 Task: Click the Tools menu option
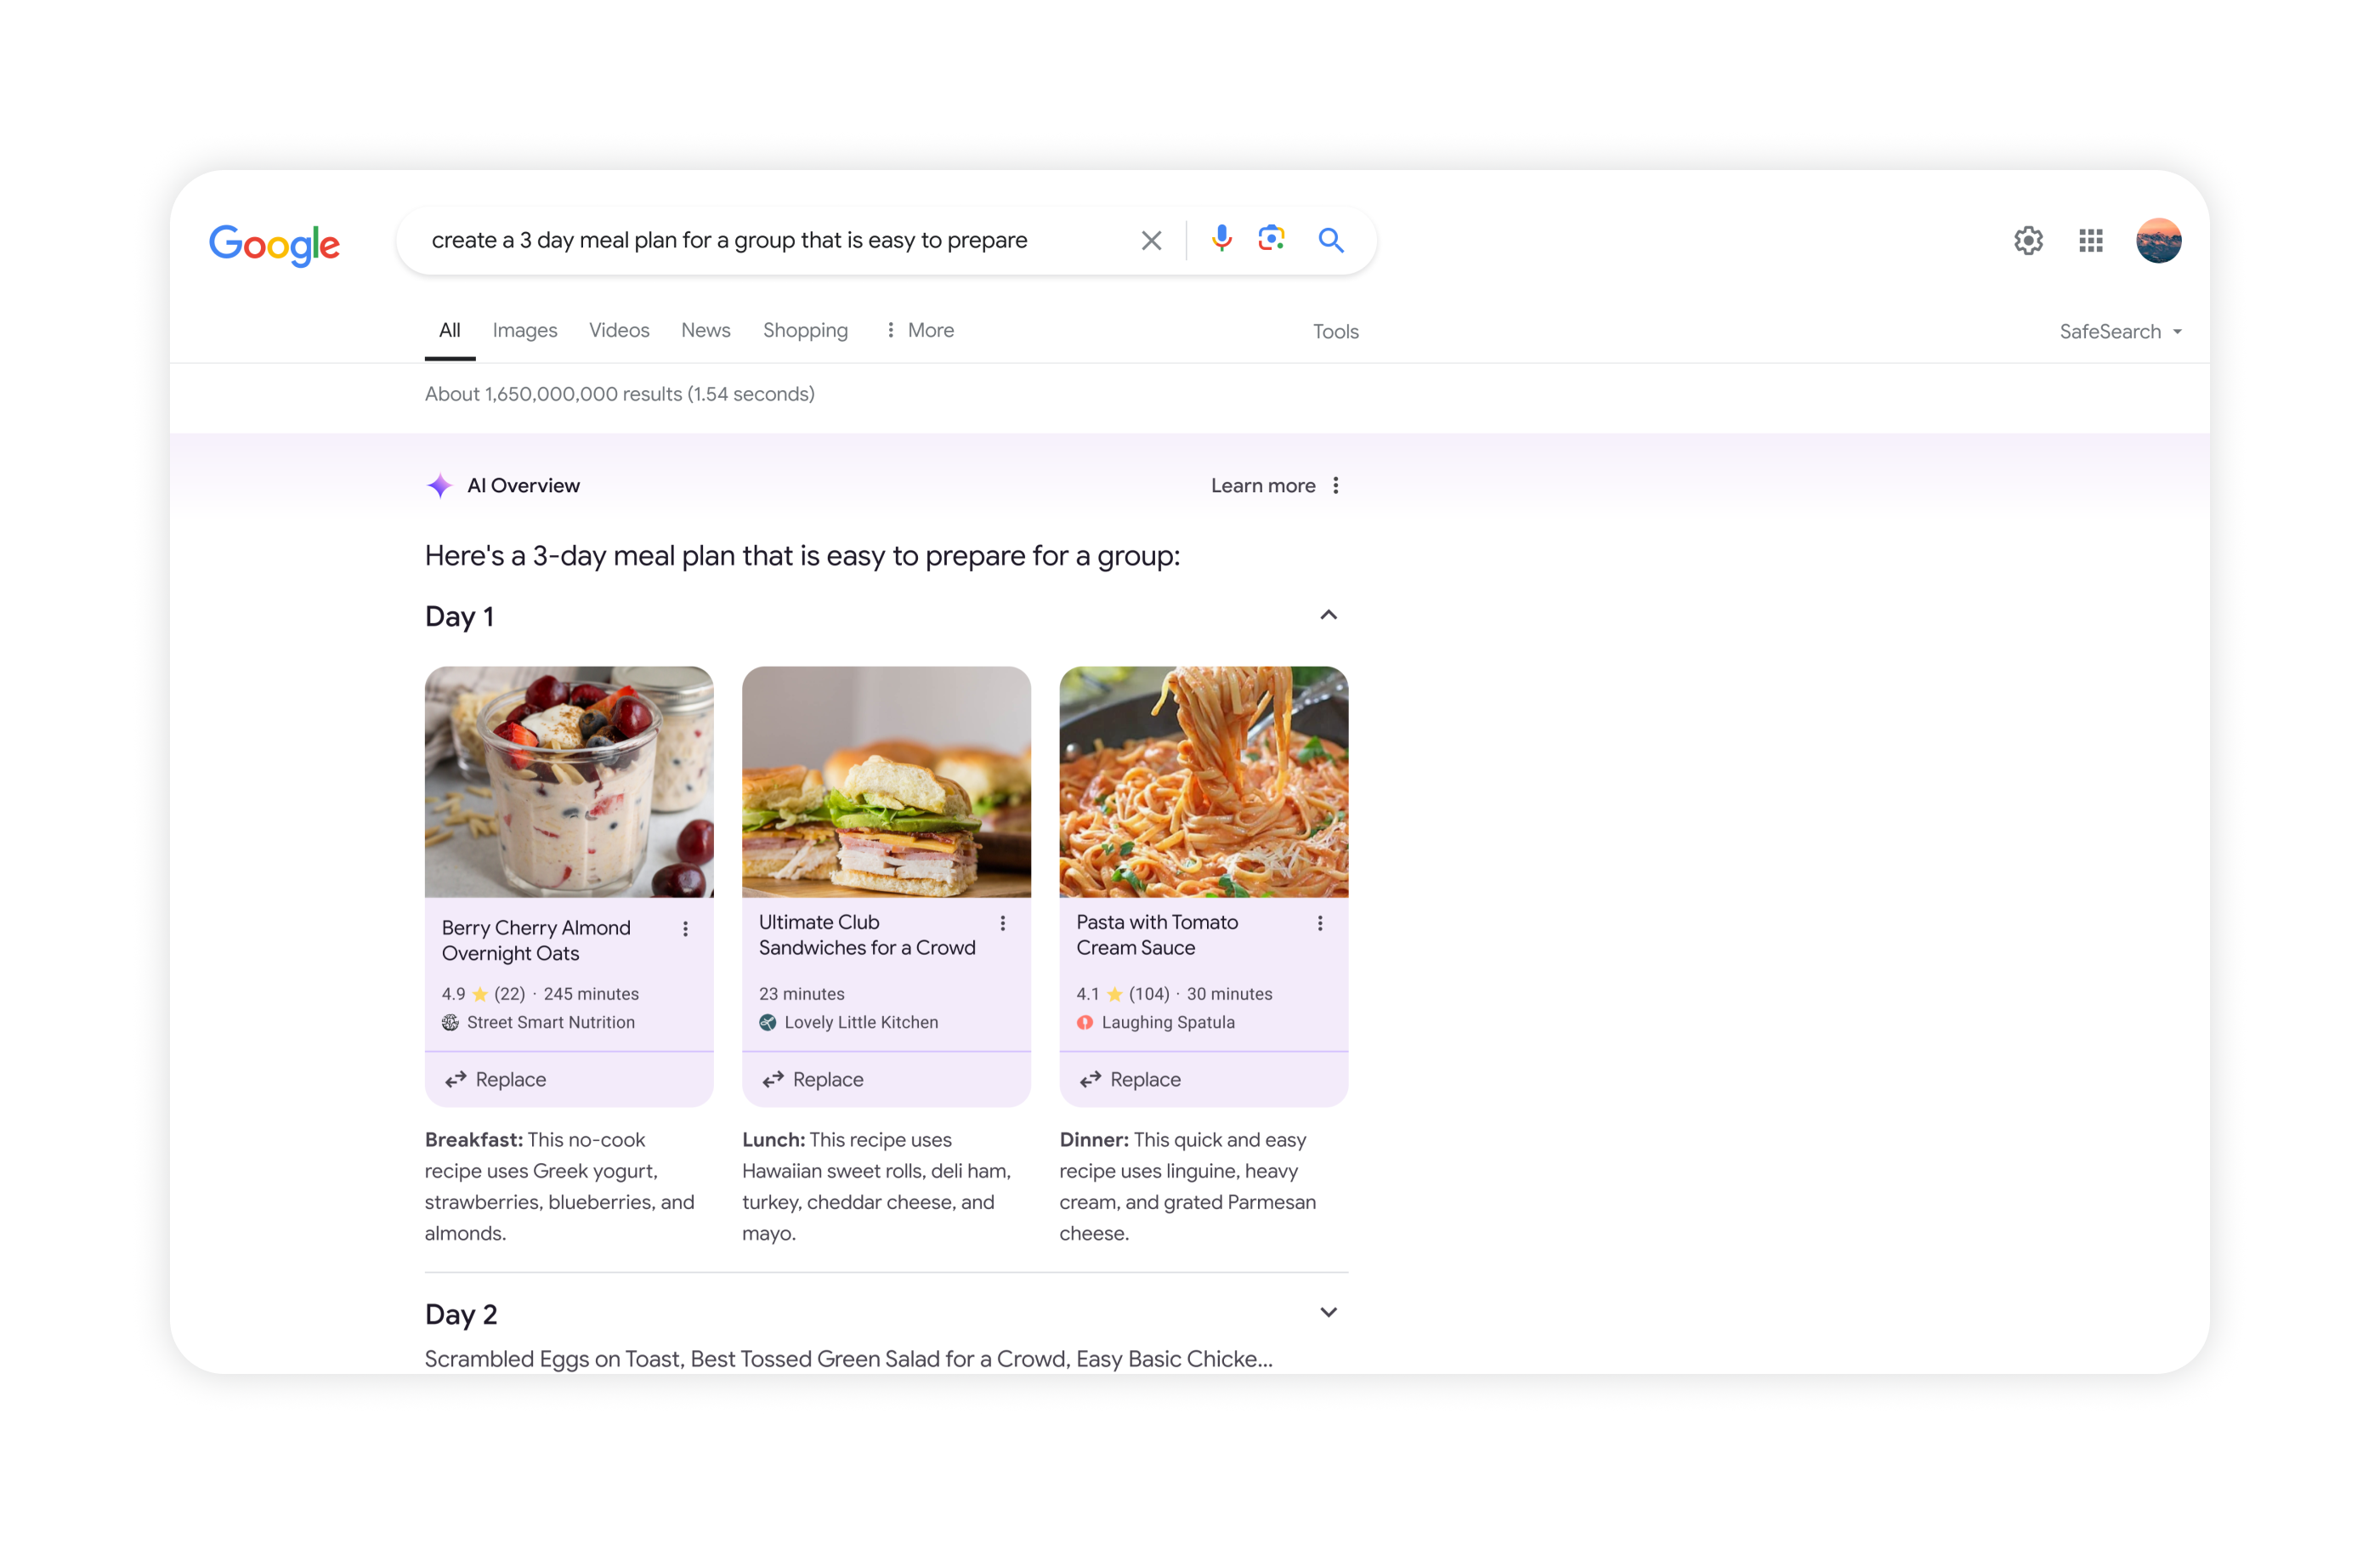click(1335, 332)
